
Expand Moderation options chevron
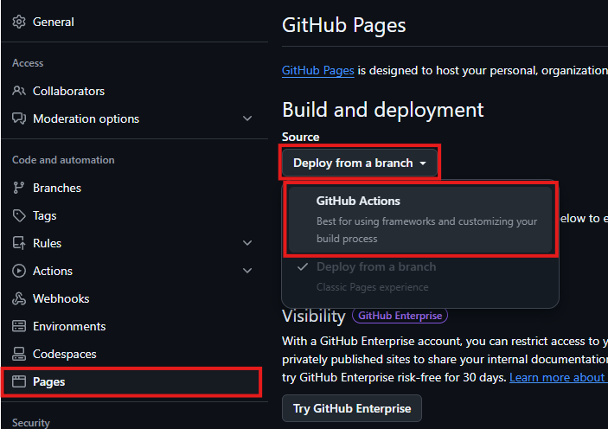tap(247, 118)
